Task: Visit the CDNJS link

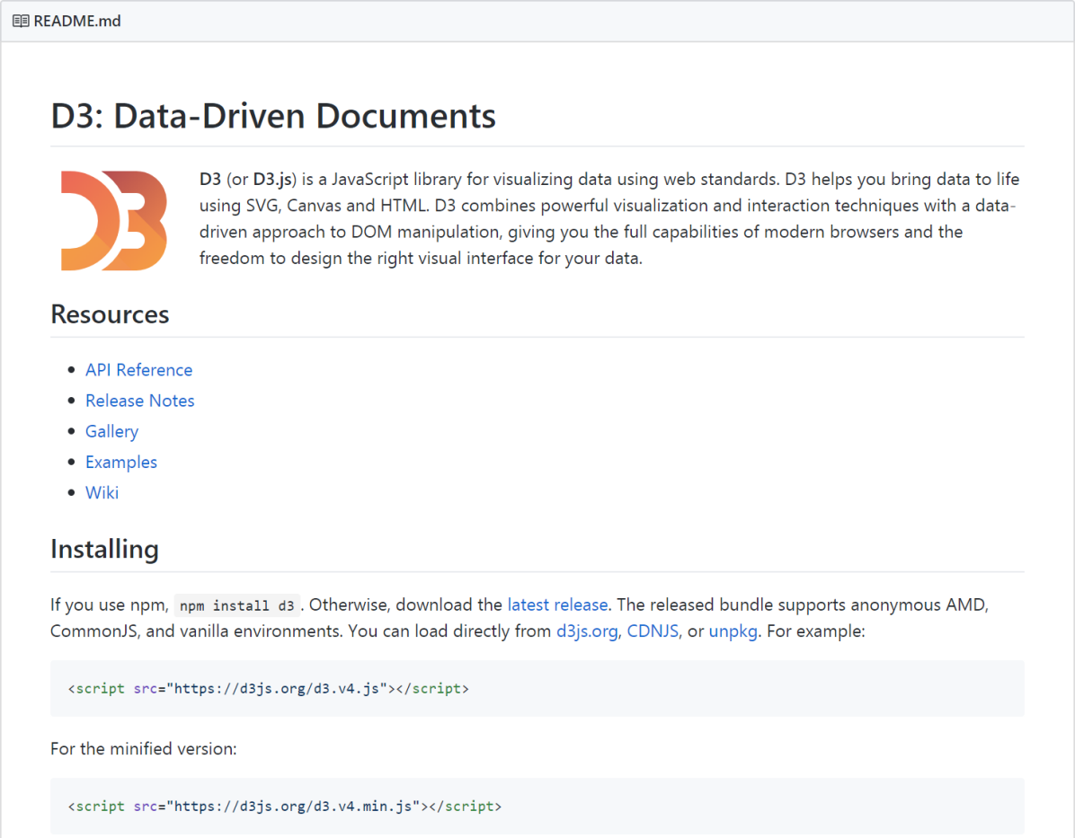Action: point(653,631)
